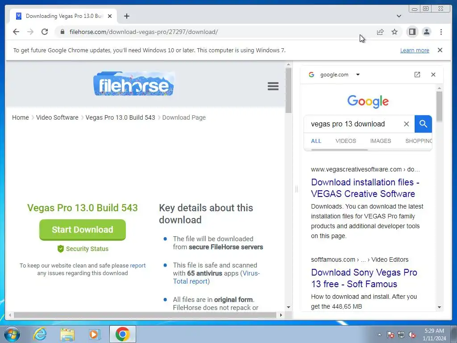The width and height of the screenshot is (457, 343).
Task: Click side panel scroll down arrow
Action: pos(439,307)
